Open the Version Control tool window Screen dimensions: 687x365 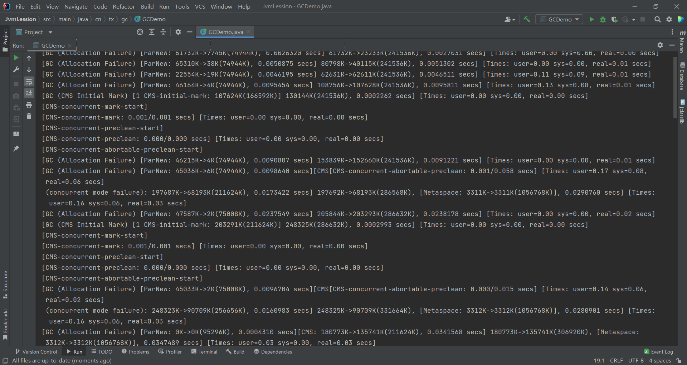[x=36, y=352]
